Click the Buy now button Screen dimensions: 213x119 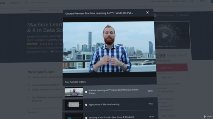[x=172, y=77]
